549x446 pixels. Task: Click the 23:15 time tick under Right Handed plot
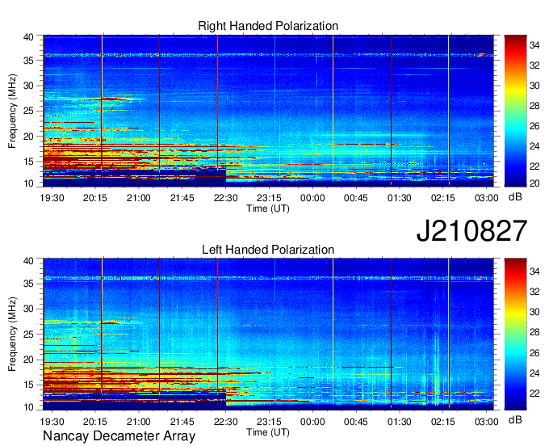[269, 198]
